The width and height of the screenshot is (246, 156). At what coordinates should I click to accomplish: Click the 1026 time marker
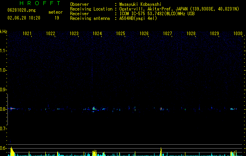click(x=144, y=34)
